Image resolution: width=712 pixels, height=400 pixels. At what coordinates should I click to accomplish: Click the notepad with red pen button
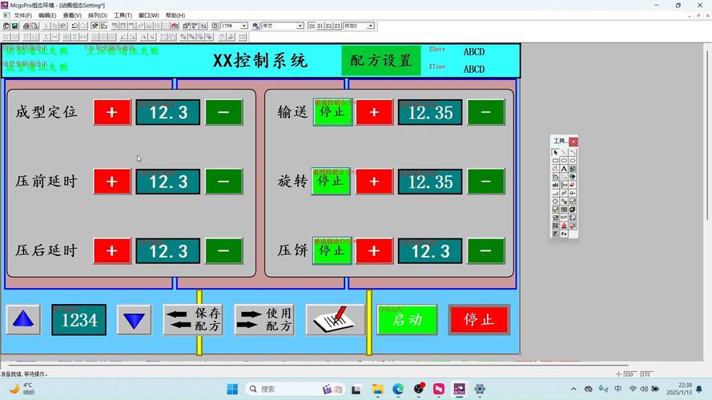335,320
